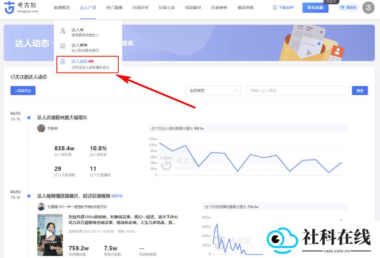The image size is (380, 258).
Task: Choose 达人榜单 from dropdown menu
Action: 88,48
